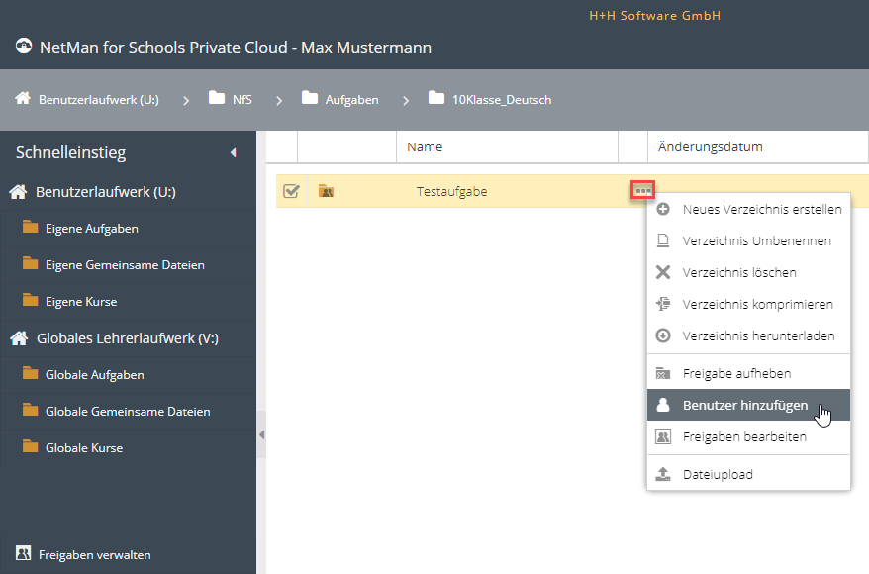Expand Globales Lehrerlaufwerk (V:) in sidebar
This screenshot has width=869, height=574.
click(x=127, y=338)
